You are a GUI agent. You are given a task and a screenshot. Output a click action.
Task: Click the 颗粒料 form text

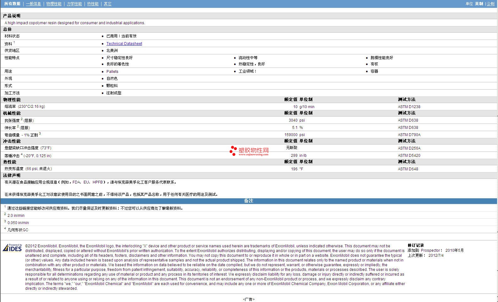pos(112,86)
